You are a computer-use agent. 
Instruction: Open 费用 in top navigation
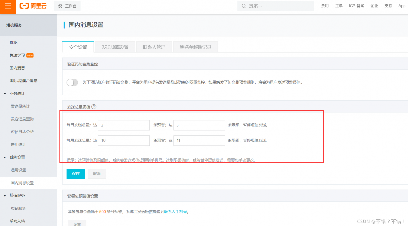[325, 6]
